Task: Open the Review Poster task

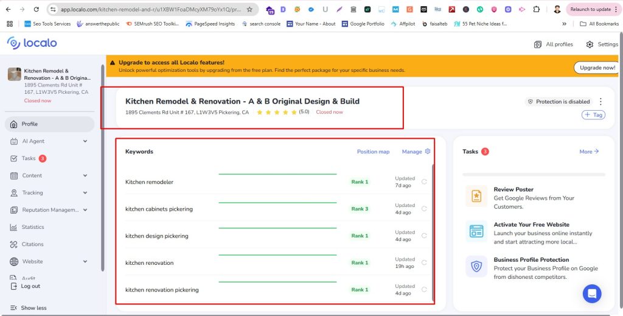Action: 534,198
